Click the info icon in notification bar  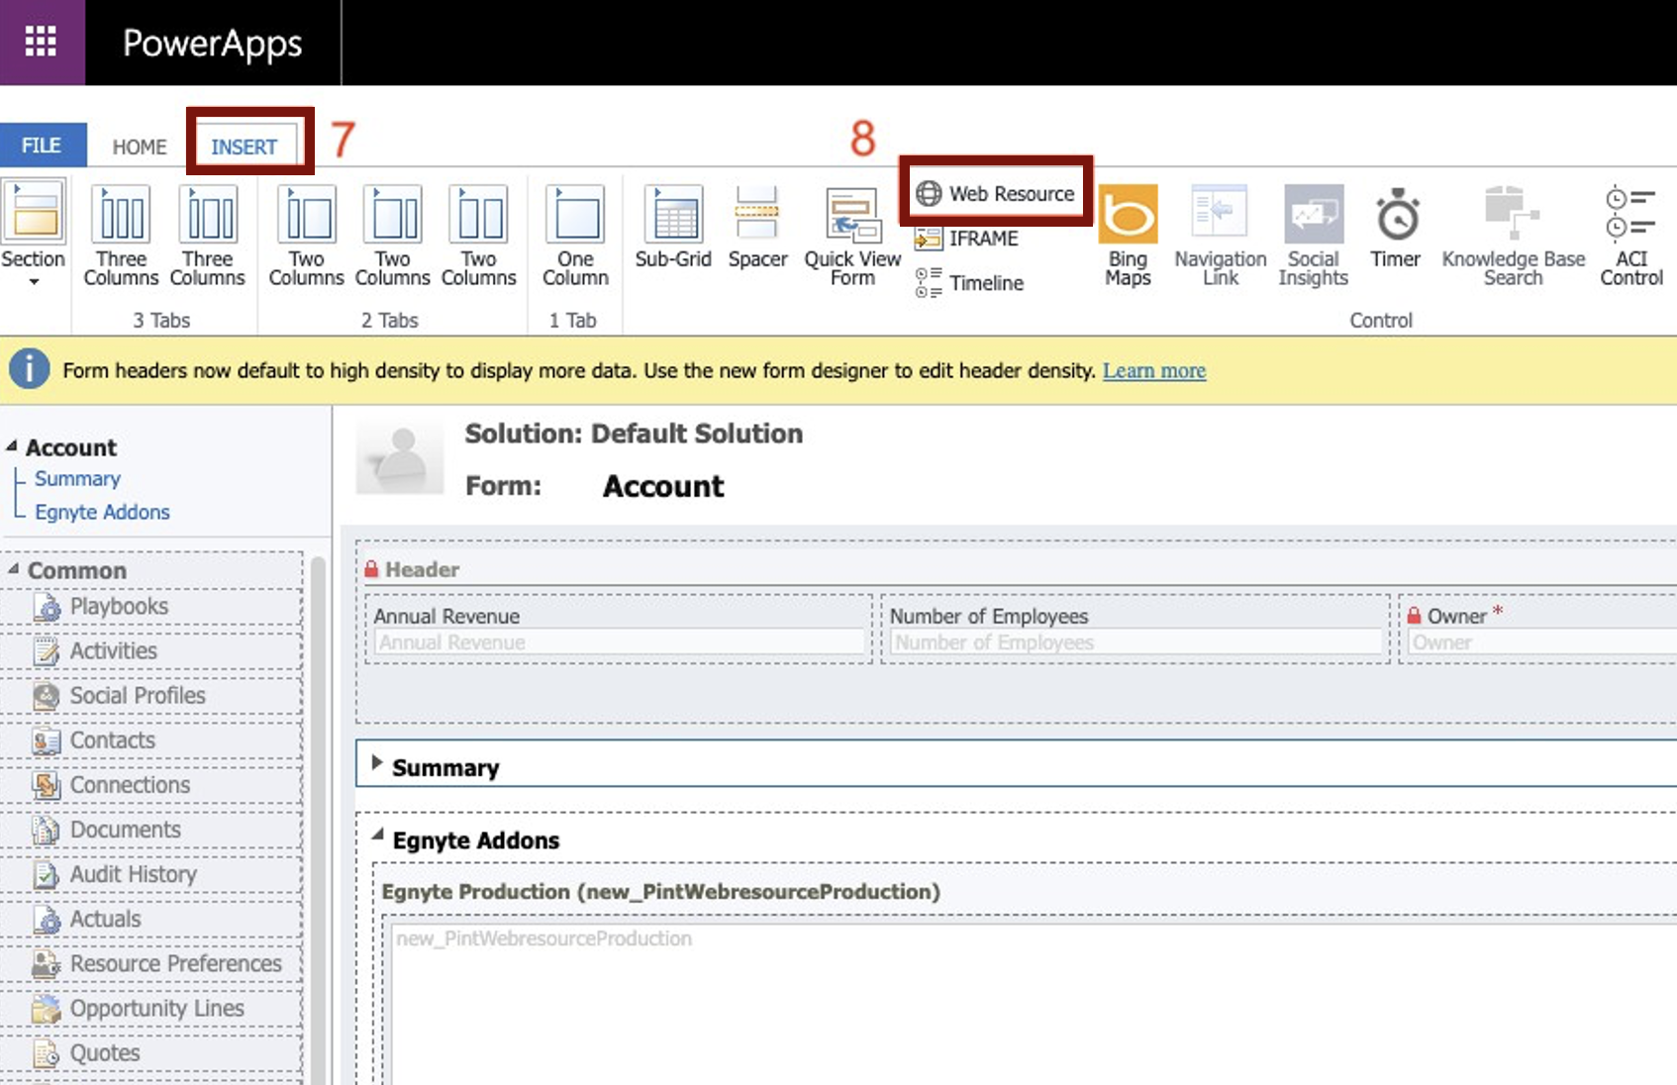point(30,368)
